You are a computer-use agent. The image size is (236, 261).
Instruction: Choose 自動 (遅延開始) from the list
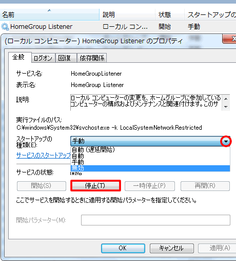click(x=150, y=150)
